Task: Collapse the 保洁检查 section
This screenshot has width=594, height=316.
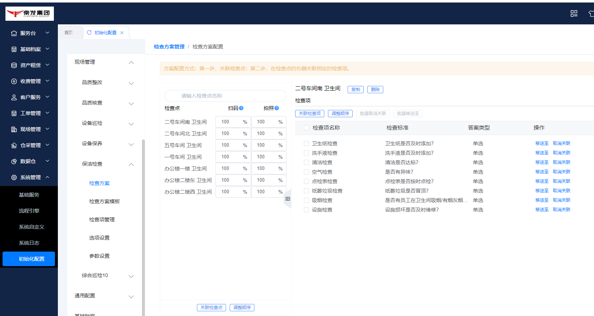Action: (x=131, y=164)
